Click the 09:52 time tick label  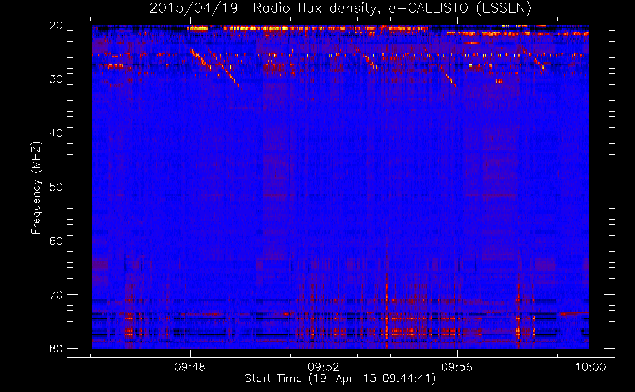coord(323,367)
